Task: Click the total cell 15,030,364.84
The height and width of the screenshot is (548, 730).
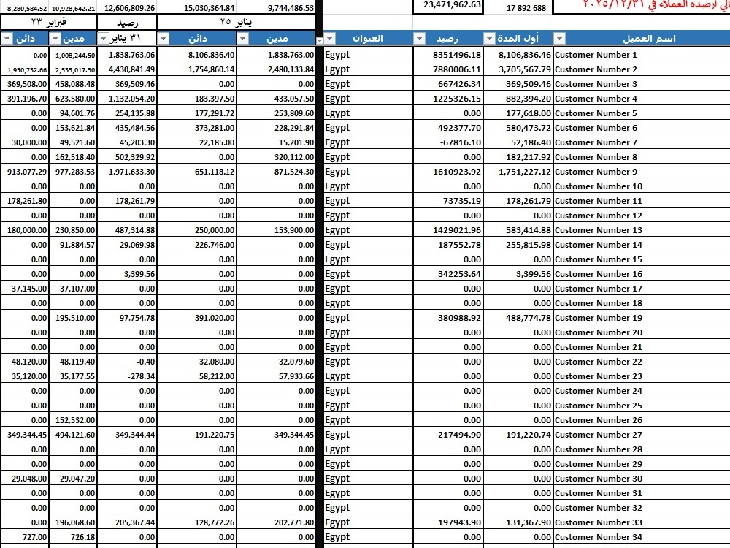Action: click(197, 7)
